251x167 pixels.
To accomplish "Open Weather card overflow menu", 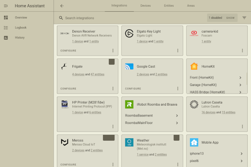I will pyautogui.click(x=178, y=164).
